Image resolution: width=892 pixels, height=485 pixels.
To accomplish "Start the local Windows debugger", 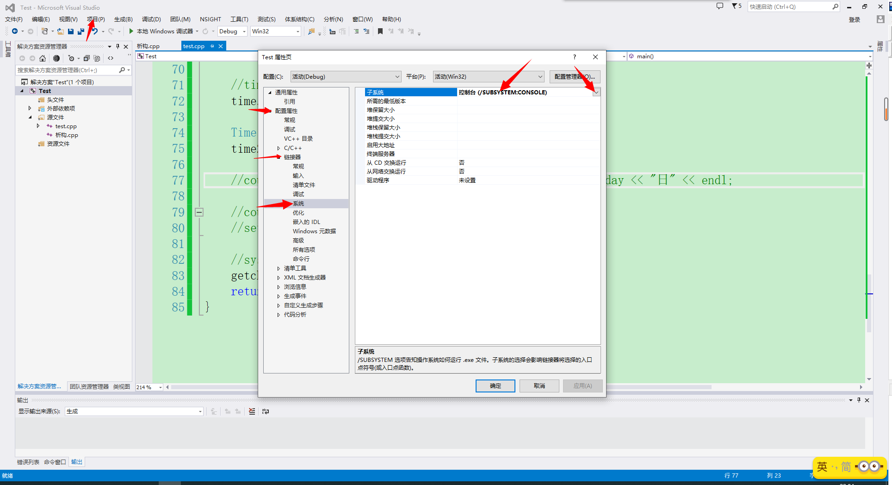I will pyautogui.click(x=161, y=31).
